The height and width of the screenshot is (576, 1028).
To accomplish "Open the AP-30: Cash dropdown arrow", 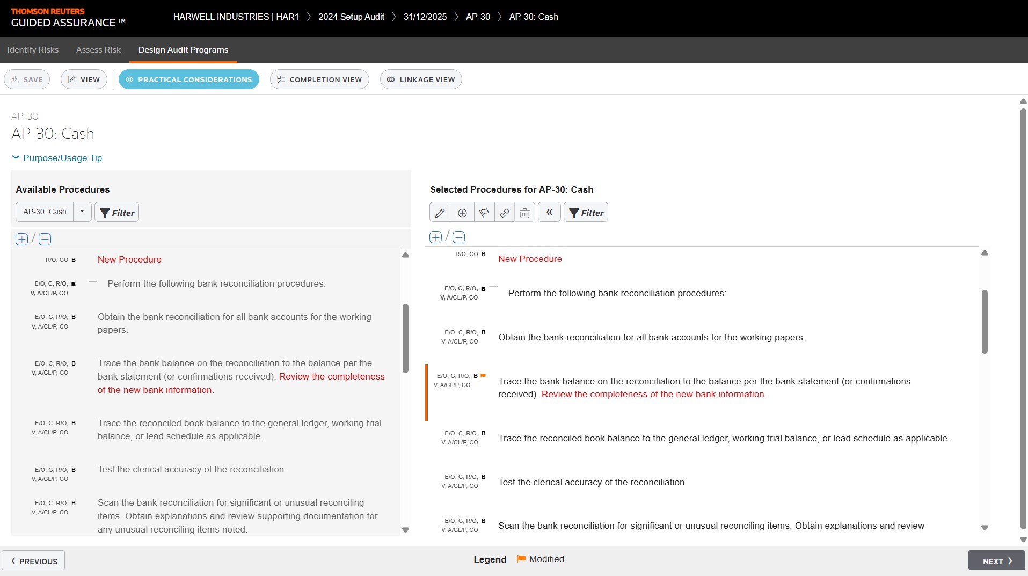I will [x=82, y=212].
